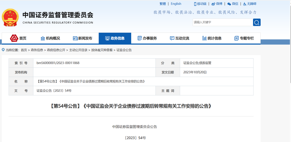Enable 无障碍 accessibility mode
Screen dimensions: 291x142
click(x=252, y=4)
